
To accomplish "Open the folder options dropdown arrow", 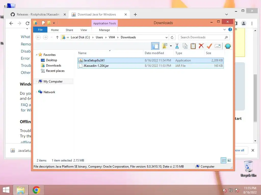I will (171, 46).
